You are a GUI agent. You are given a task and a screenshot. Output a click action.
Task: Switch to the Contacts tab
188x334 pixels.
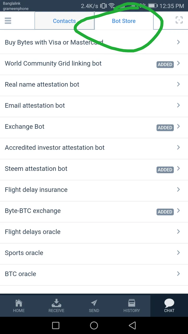coord(64,21)
